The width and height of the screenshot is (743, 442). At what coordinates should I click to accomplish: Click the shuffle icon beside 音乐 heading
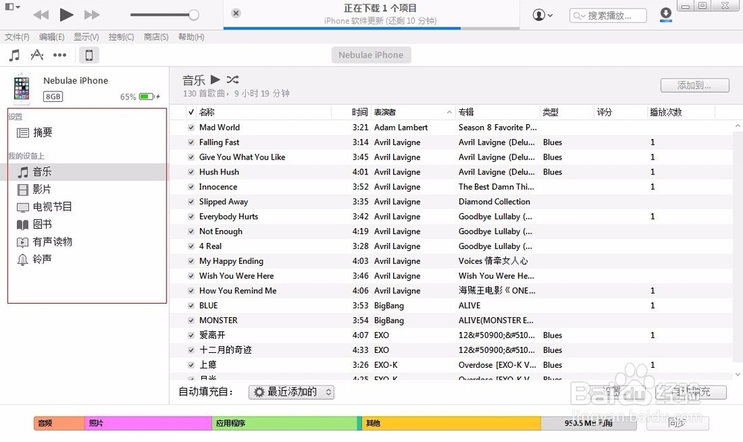point(233,79)
